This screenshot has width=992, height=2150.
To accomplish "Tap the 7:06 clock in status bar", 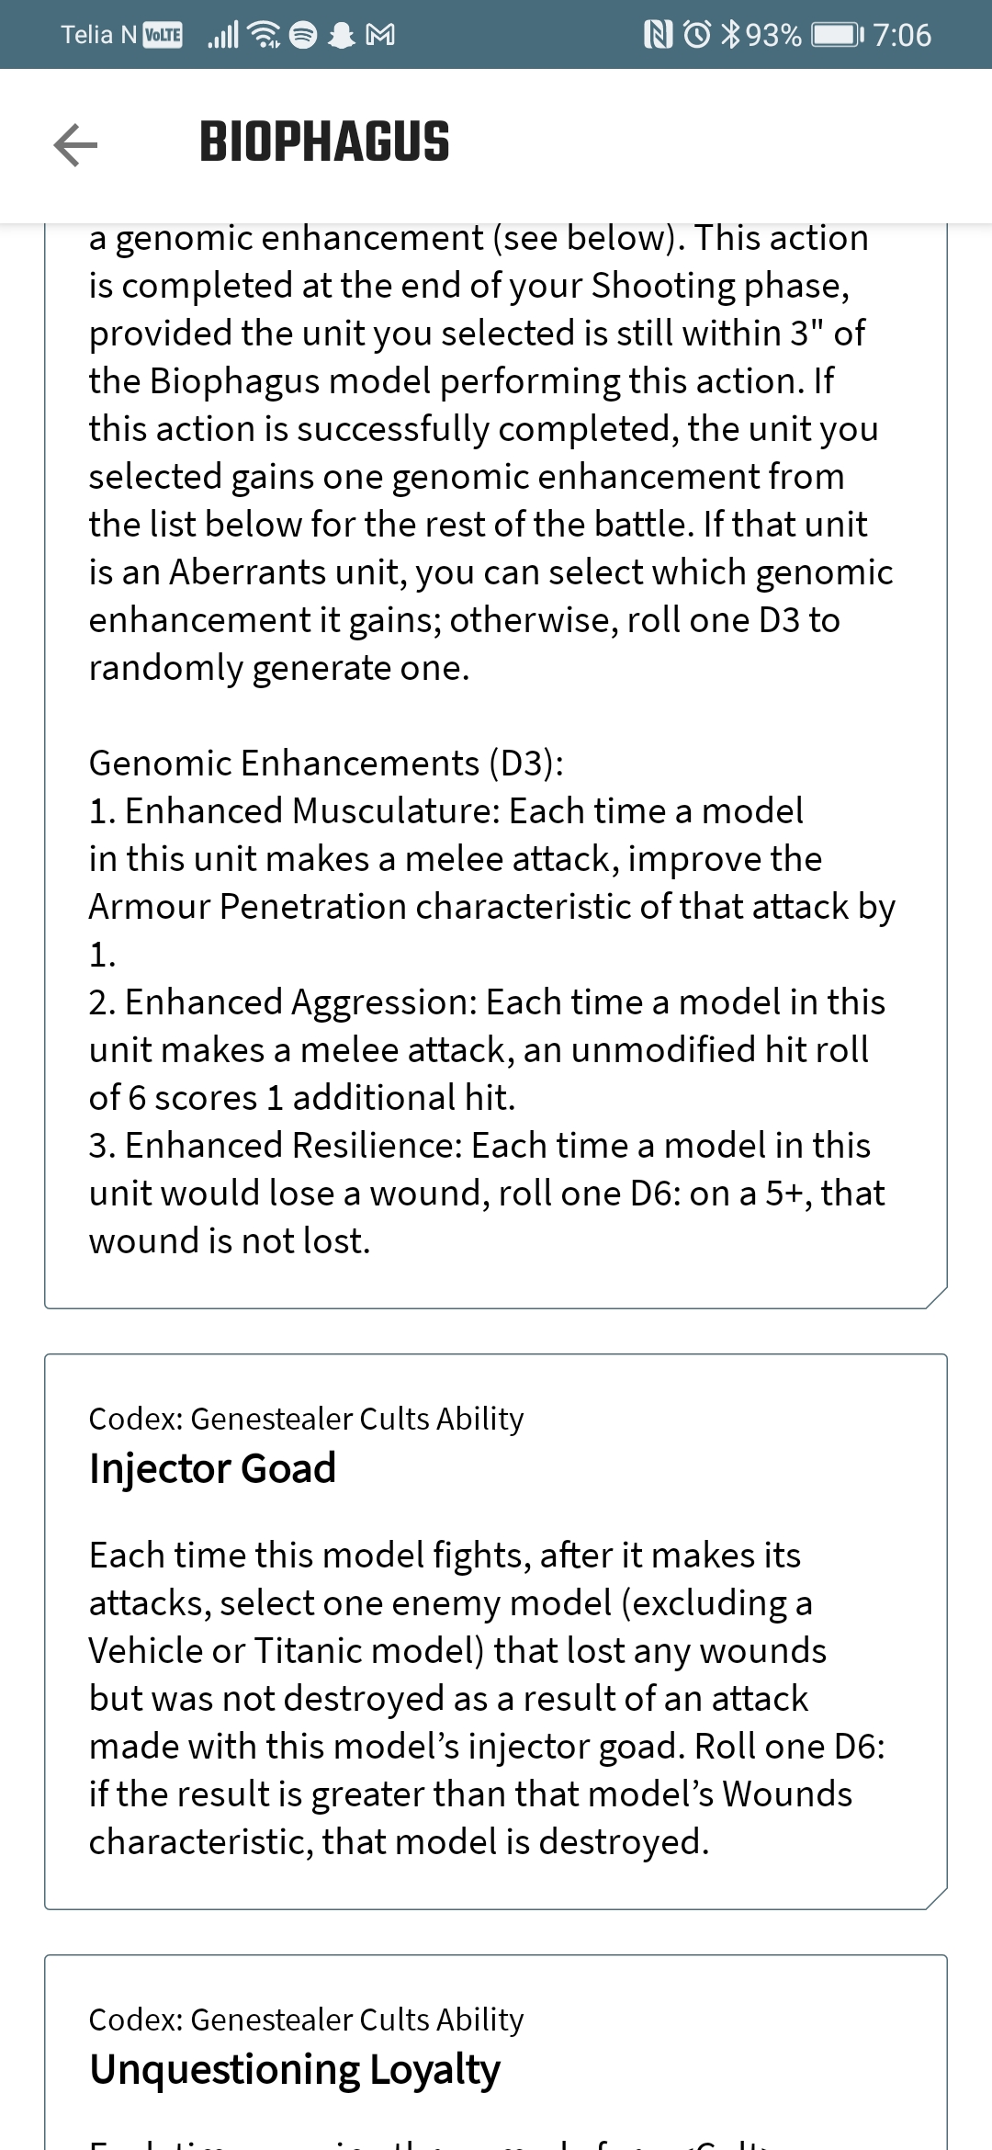I will [902, 35].
